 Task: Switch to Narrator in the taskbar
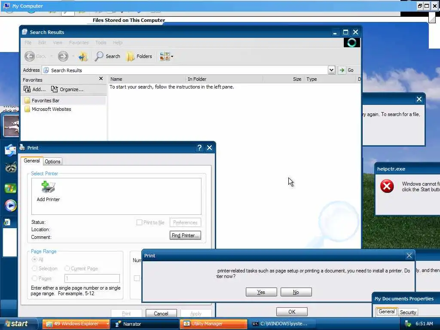coord(145,324)
